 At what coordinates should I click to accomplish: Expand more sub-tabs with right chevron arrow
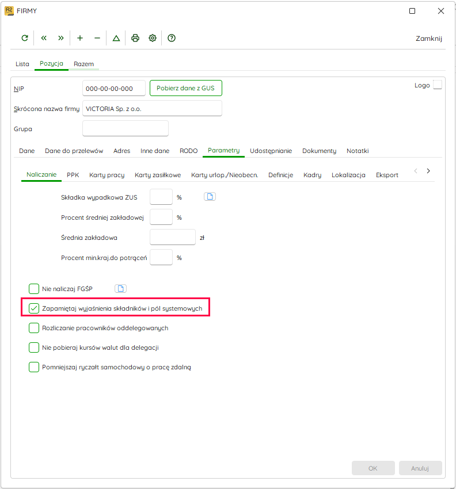[428, 171]
